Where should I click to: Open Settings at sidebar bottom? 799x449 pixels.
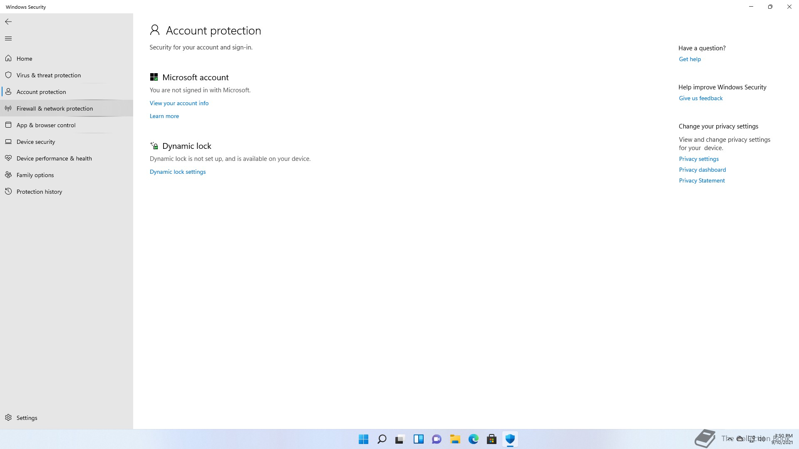point(67,418)
